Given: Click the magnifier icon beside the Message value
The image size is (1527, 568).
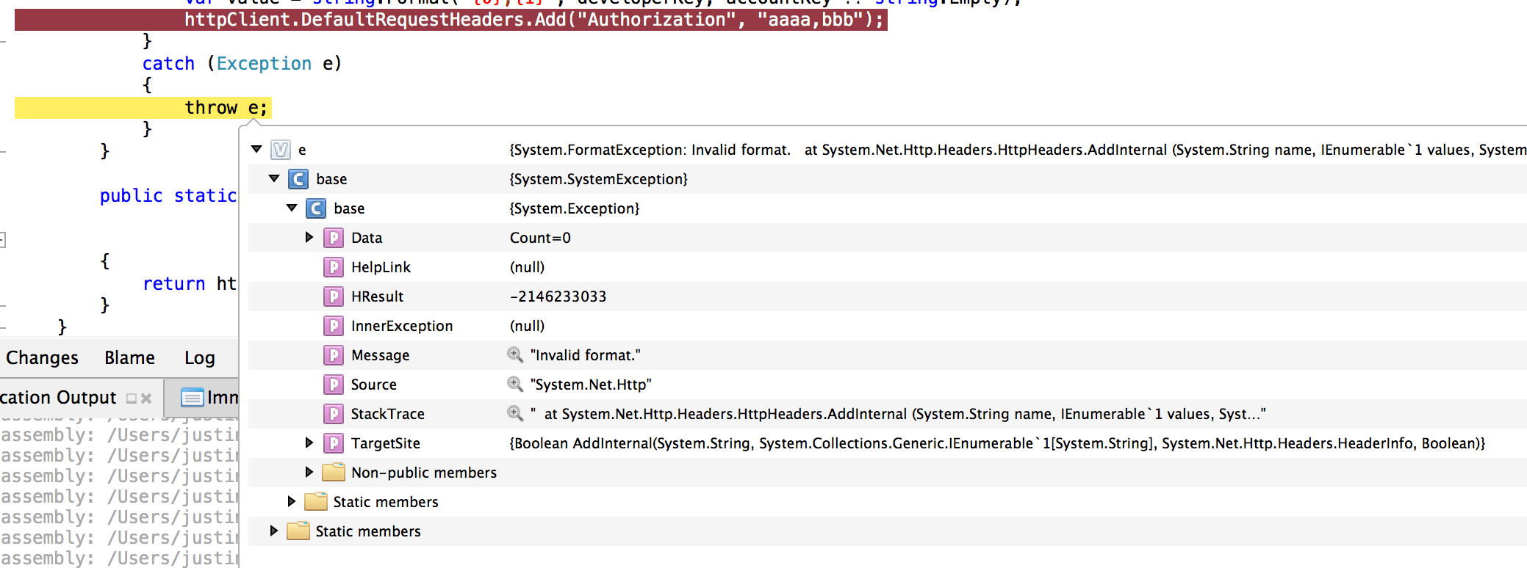Looking at the screenshot, I should tap(514, 354).
